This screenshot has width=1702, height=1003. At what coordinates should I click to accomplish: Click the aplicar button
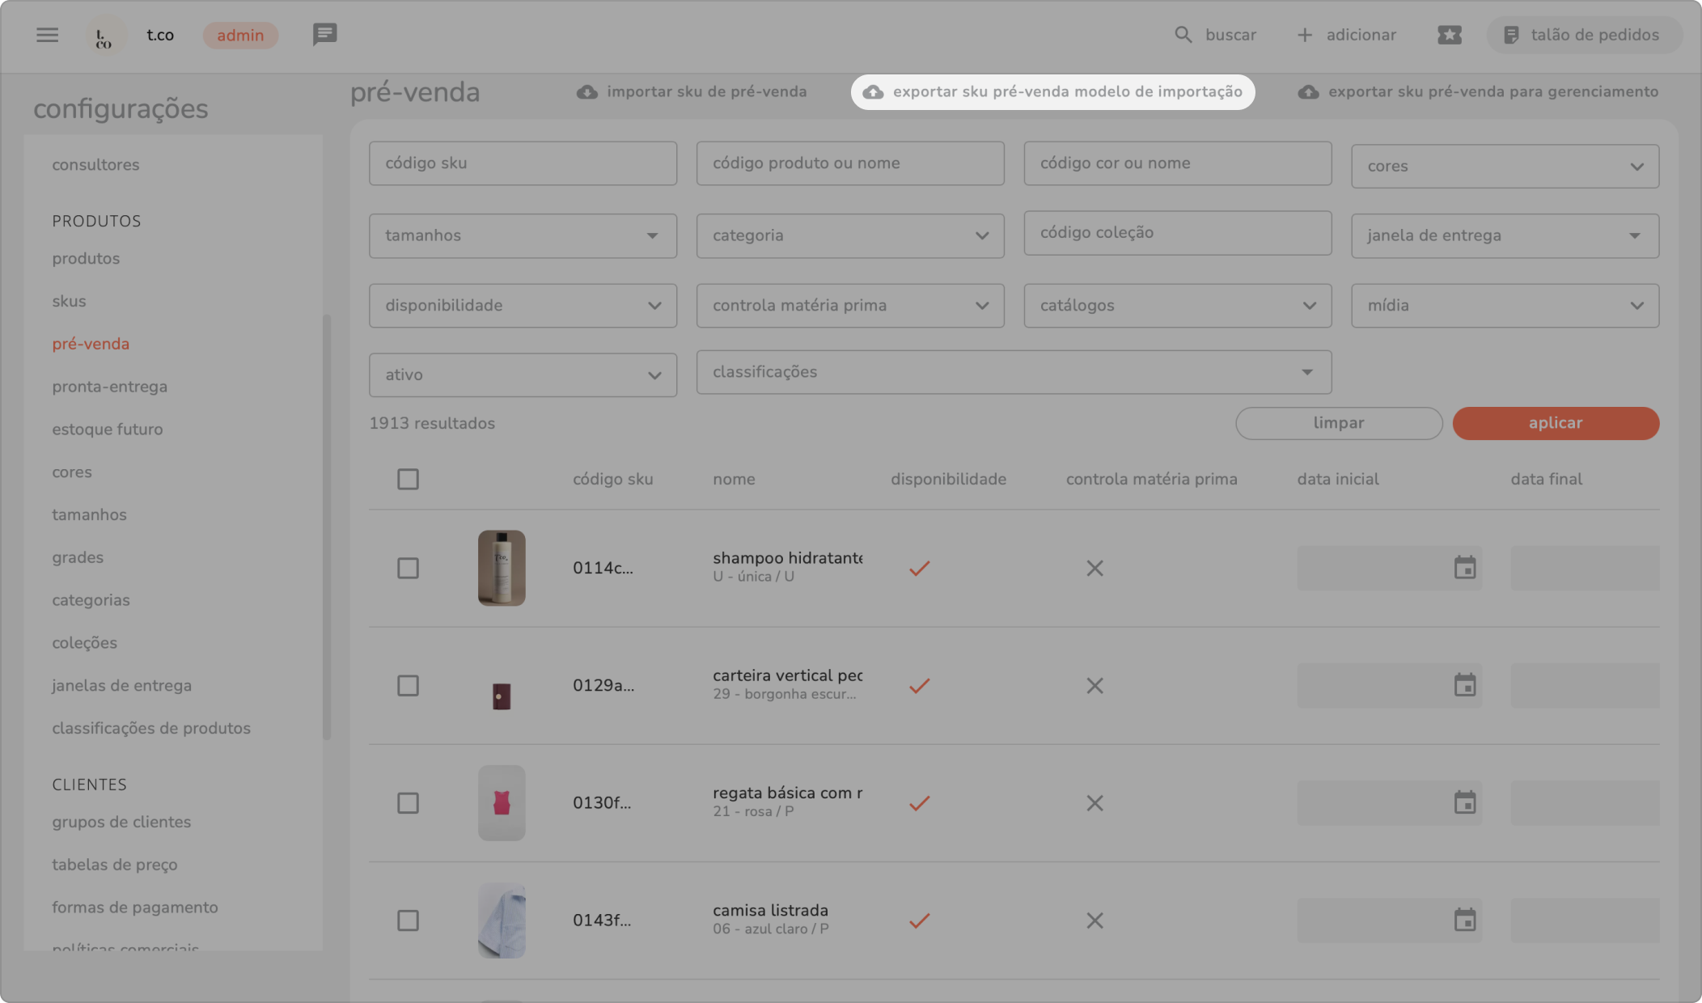(x=1555, y=423)
